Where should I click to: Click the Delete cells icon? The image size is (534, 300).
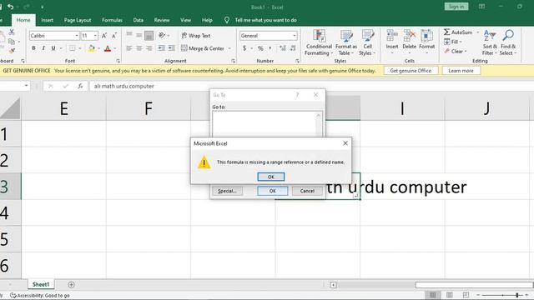pyautogui.click(x=410, y=35)
